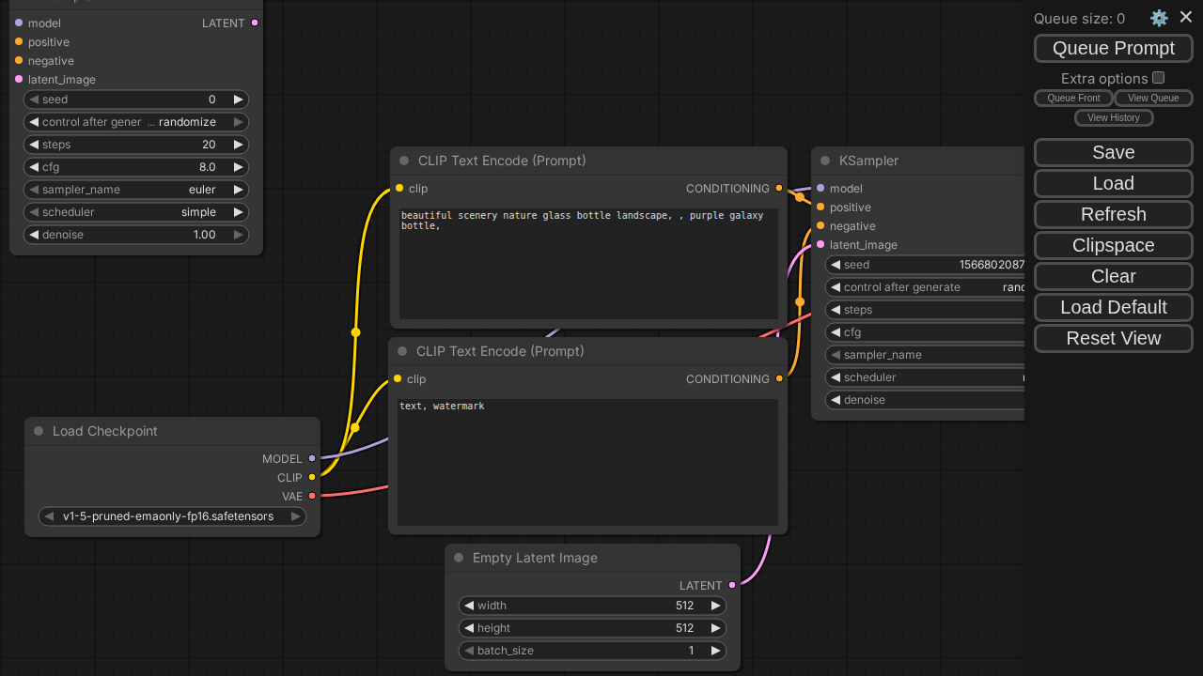Screen dimensions: 1203x676
Task: Open View History list
Action: (x=1113, y=117)
